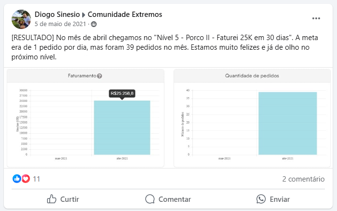The height and width of the screenshot is (211, 337).
Task: Click Diogo Sinesio's profile picture
Action: click(21, 19)
